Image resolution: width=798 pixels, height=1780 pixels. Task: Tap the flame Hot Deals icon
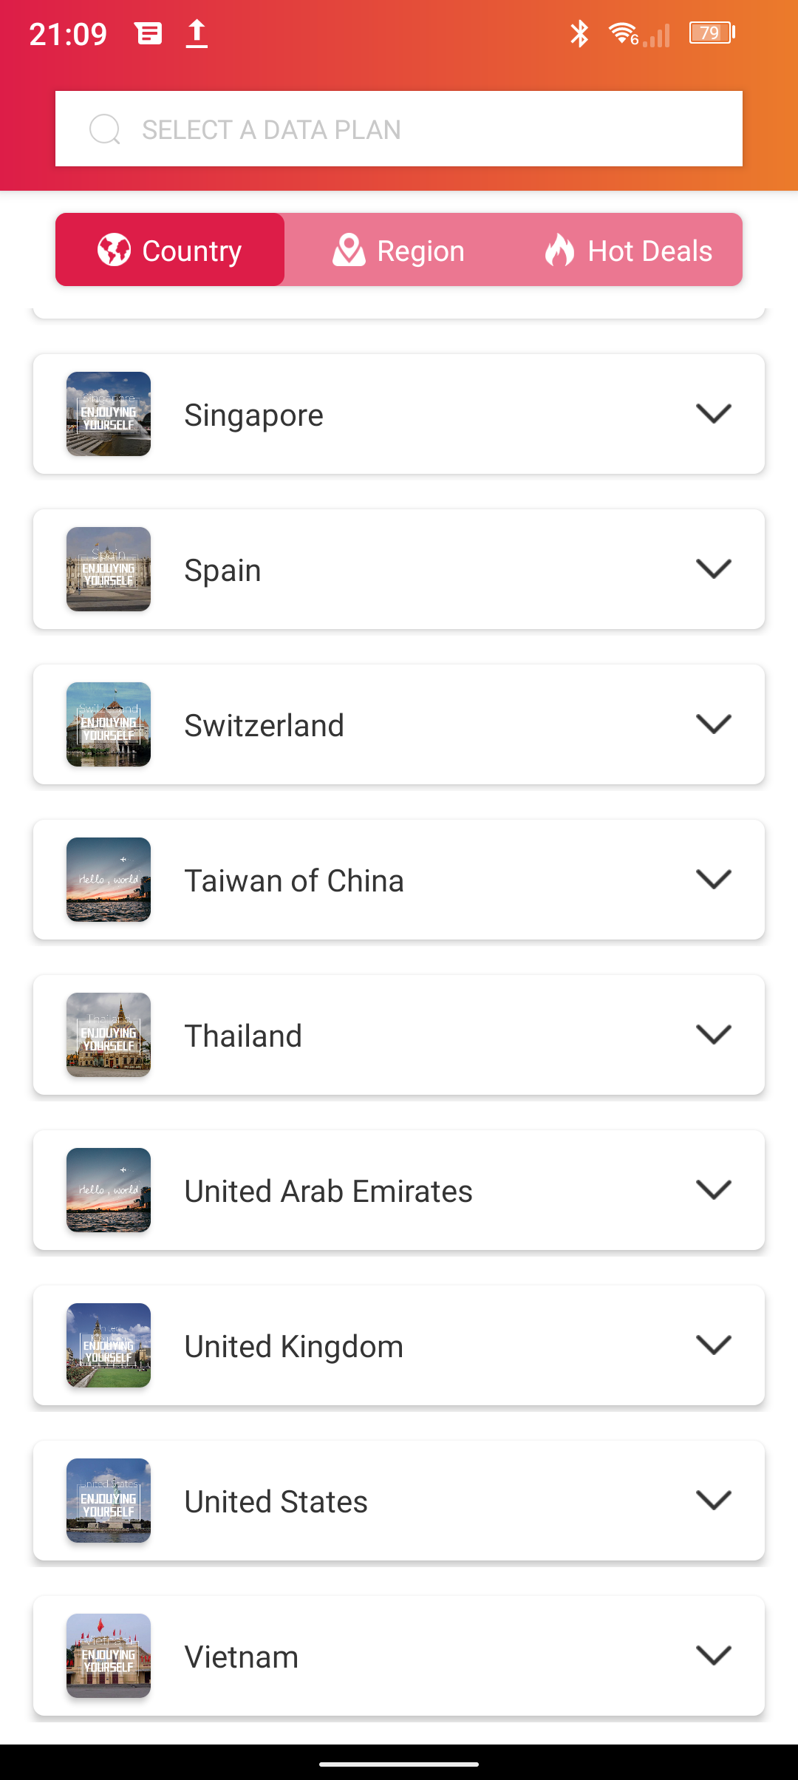[559, 250]
